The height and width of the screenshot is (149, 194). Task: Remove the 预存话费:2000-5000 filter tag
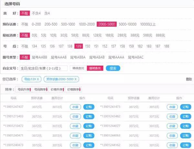(x=75, y=79)
